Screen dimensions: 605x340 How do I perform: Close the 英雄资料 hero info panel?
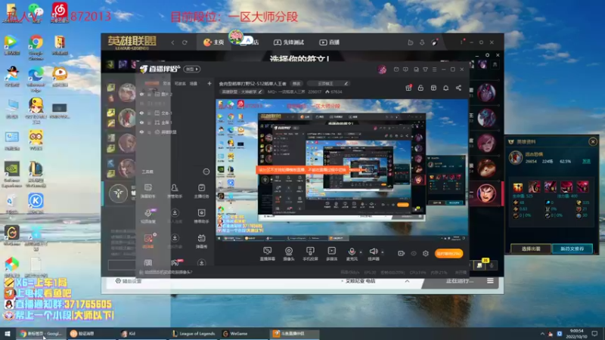[593, 142]
